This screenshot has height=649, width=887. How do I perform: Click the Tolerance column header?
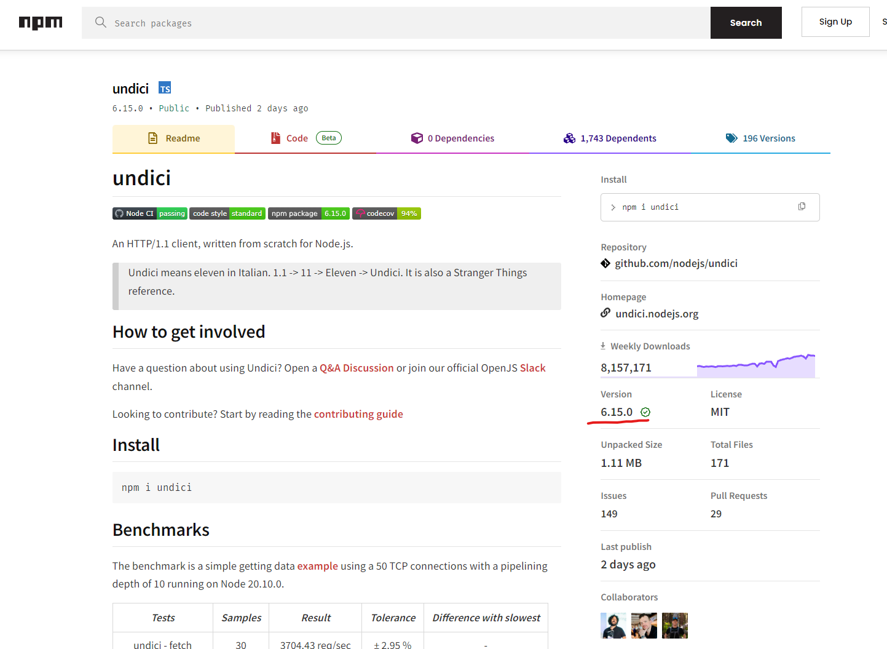(x=393, y=618)
